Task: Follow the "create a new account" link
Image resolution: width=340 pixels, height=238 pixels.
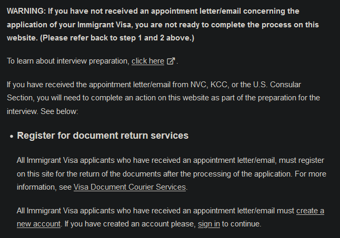Action: pos(171,217)
